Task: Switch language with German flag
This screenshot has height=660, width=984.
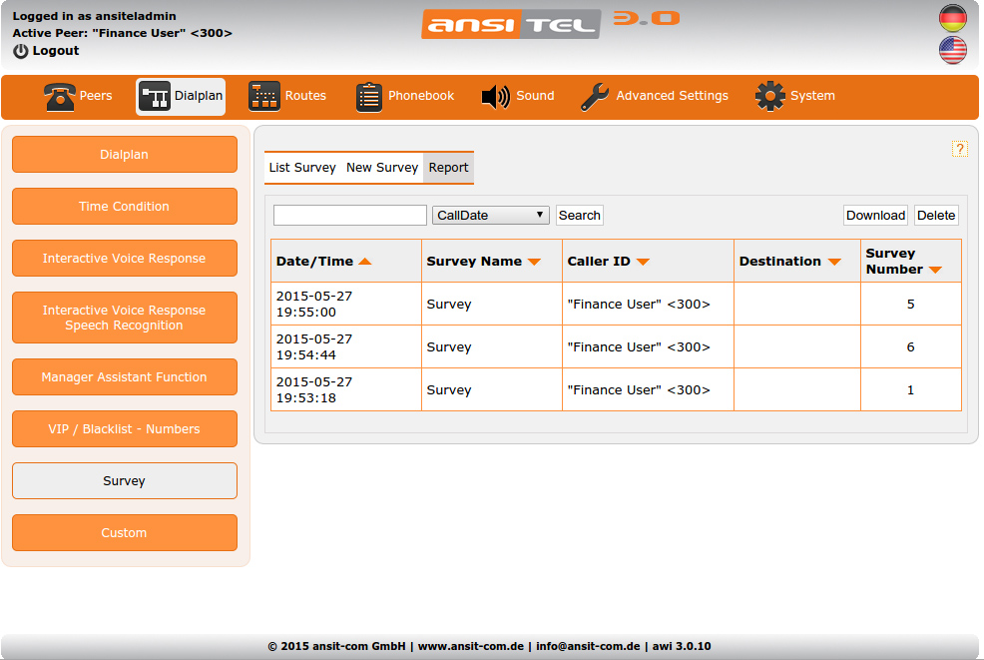Action: pos(953,18)
